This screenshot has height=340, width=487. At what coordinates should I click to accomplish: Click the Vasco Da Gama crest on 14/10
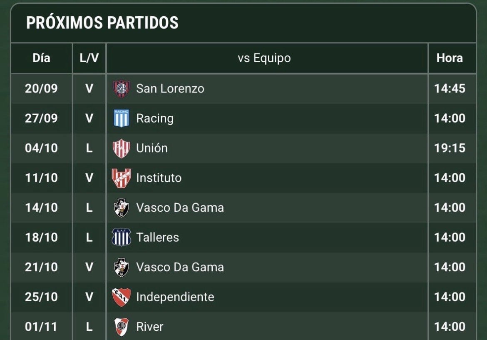click(x=121, y=207)
